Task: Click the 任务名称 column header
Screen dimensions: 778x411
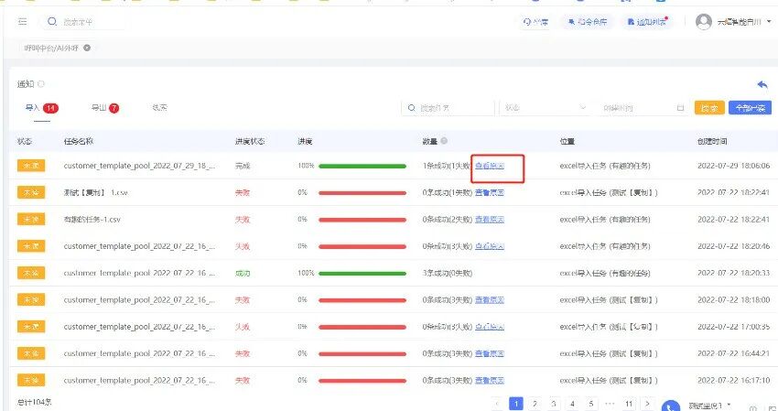Action: point(79,142)
